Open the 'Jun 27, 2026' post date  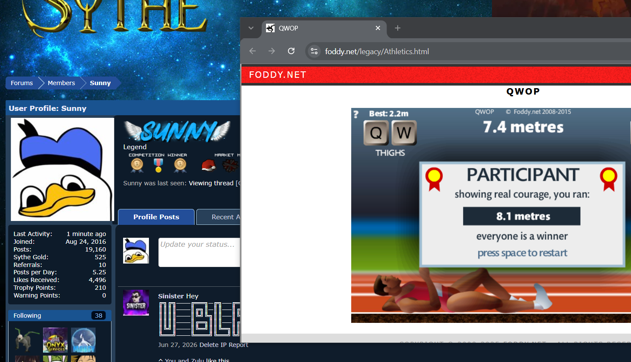pos(178,345)
